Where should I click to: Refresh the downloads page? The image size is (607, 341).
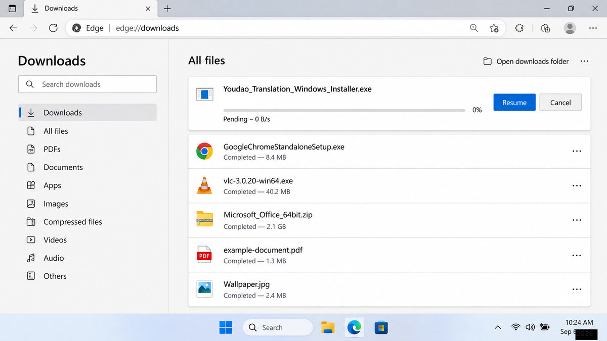pos(53,28)
